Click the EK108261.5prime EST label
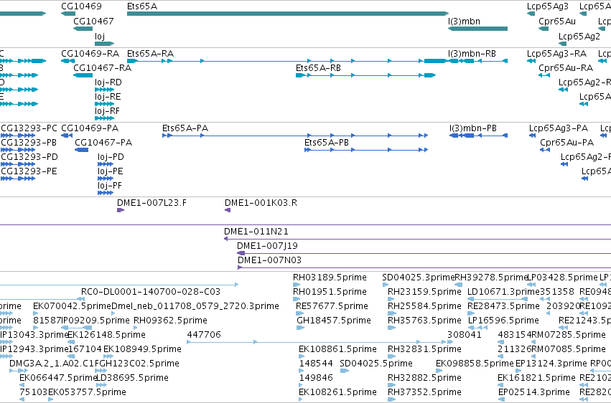Screen dimensions: 611x403 [337, 392]
